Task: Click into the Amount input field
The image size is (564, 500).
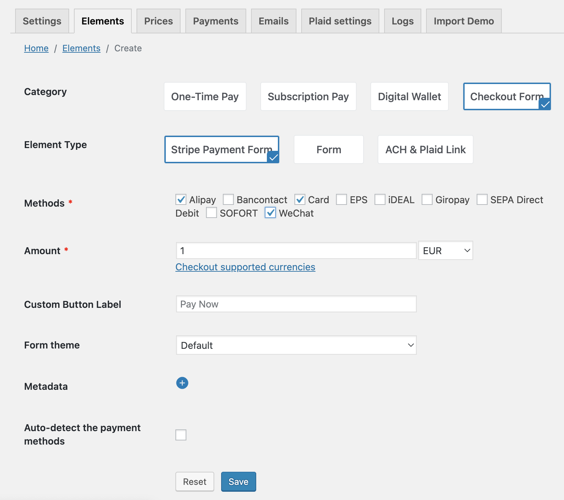Action: tap(296, 251)
